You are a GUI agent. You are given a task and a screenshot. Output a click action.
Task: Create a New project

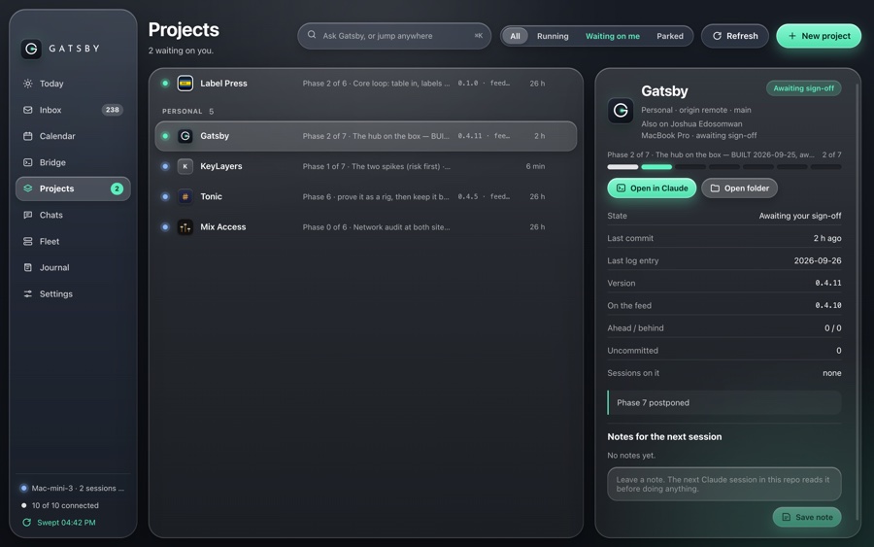point(819,36)
